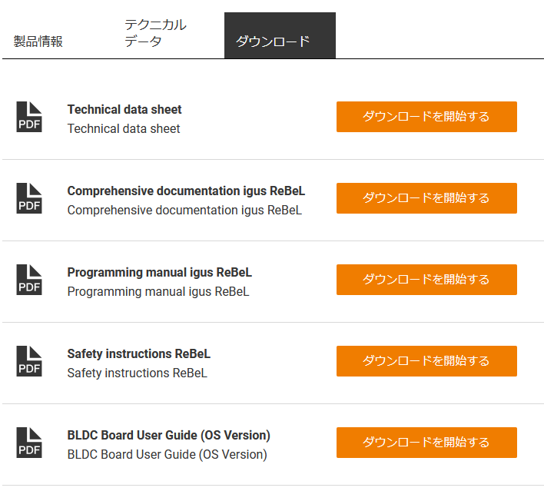
Task: Open the テクニカルデータ tab
Action: tap(155, 34)
